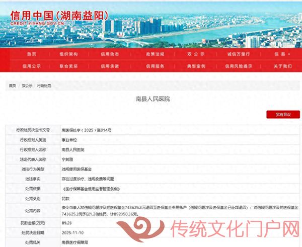302x247 pixels.
Task: Click the 处罚依据 label cell
Action: [33, 189]
